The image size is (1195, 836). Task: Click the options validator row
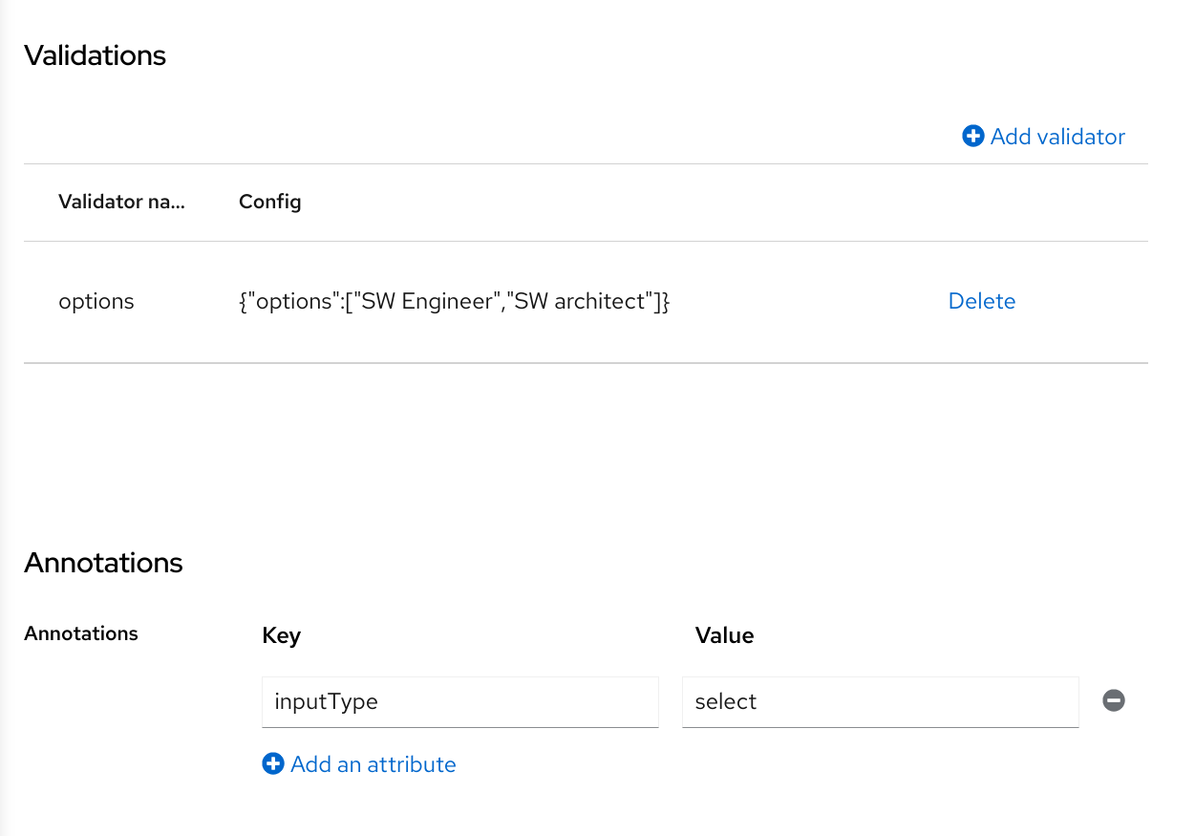[96, 301]
